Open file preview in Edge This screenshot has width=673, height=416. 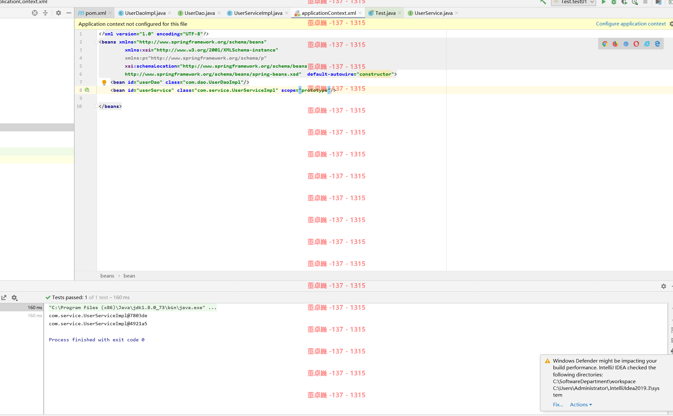[657, 44]
